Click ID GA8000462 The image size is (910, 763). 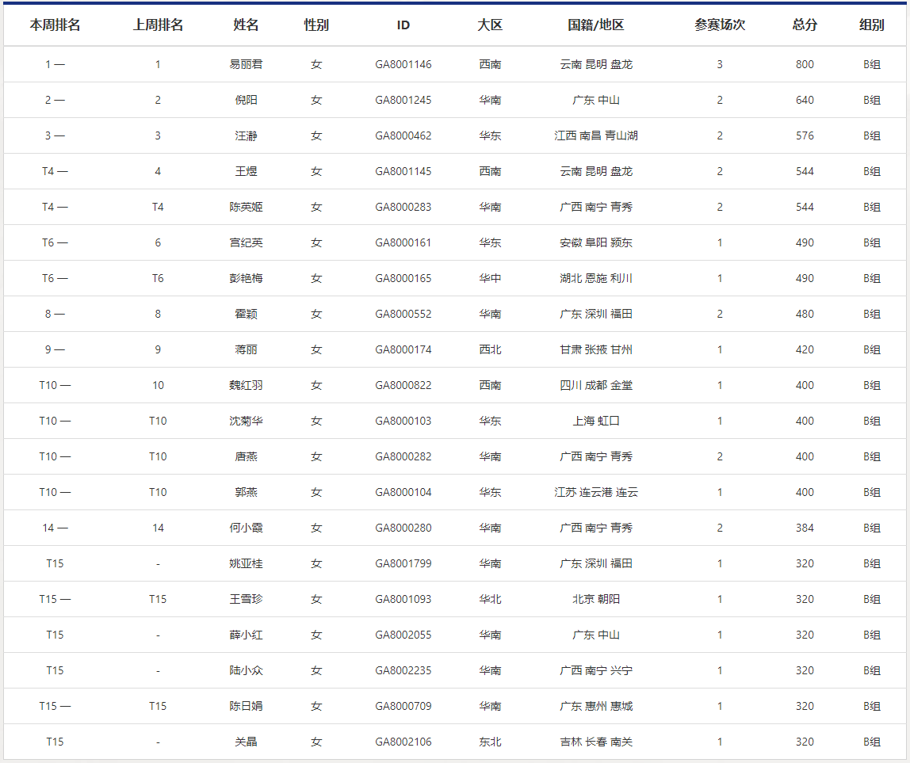403,135
